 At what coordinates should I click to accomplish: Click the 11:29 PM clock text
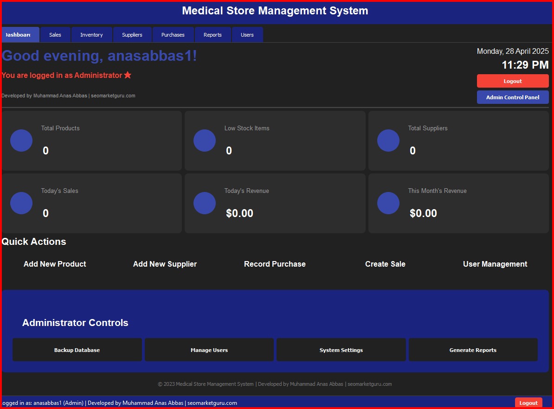(x=525, y=64)
